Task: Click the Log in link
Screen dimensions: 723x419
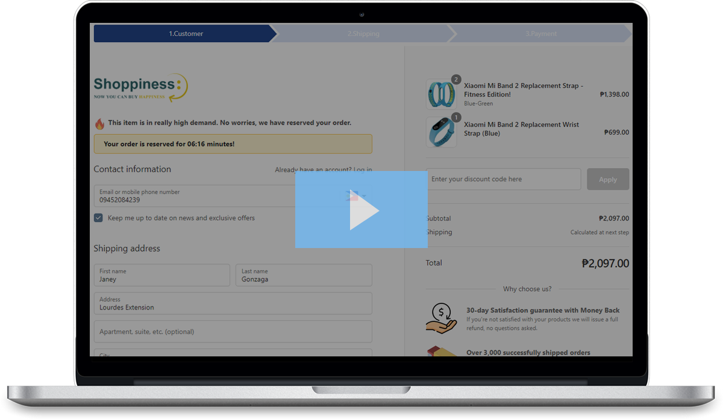Action: (363, 170)
